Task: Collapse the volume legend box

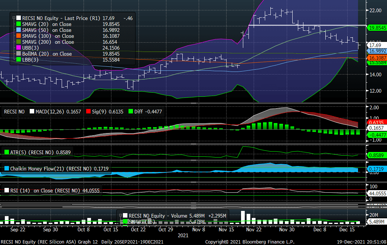Action: [120, 215]
